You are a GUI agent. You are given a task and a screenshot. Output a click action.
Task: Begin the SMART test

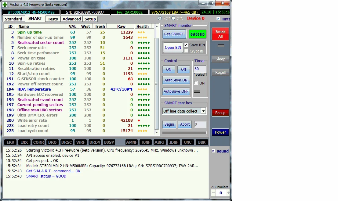169,124
